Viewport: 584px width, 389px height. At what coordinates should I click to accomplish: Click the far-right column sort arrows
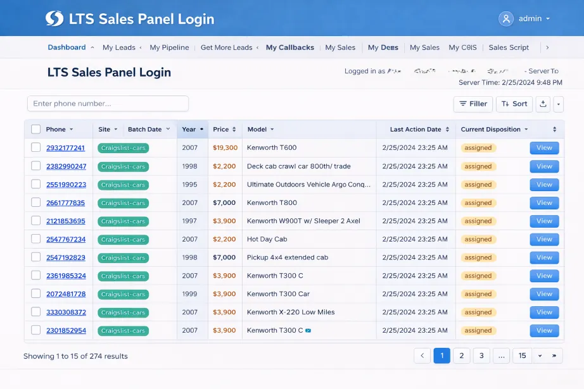(x=555, y=130)
